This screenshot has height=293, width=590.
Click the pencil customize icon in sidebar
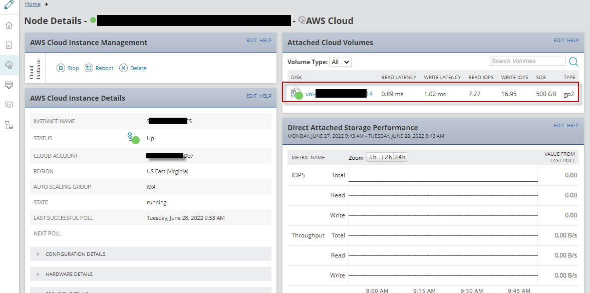(x=9, y=6)
